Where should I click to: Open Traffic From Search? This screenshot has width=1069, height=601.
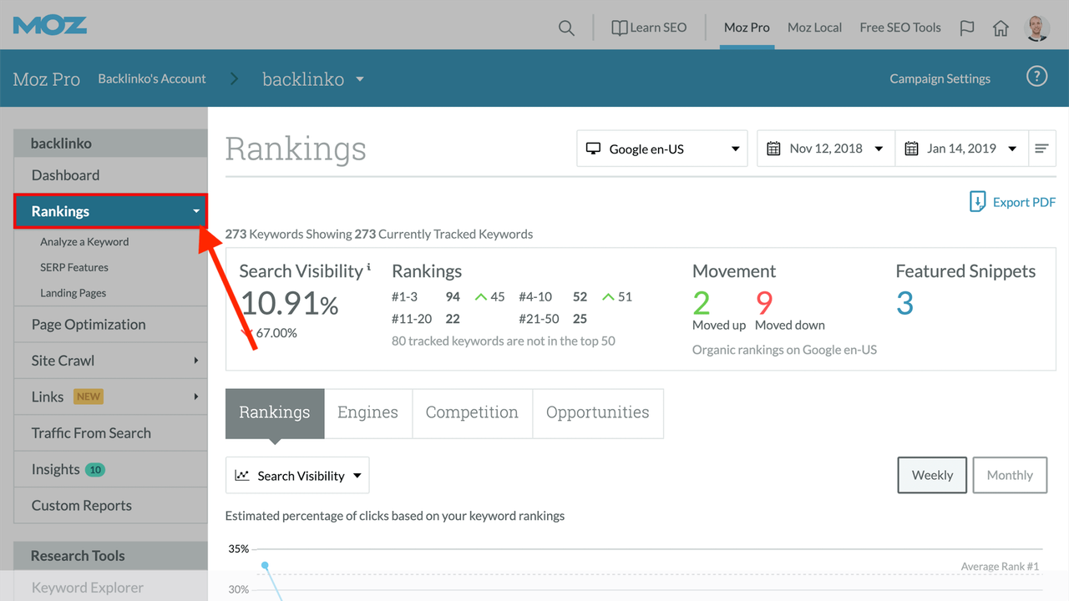110,433
